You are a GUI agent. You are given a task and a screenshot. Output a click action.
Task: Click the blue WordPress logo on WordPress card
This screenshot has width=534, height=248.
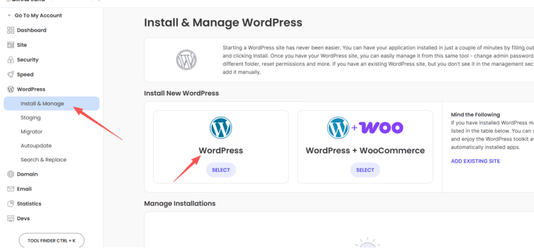(x=221, y=128)
